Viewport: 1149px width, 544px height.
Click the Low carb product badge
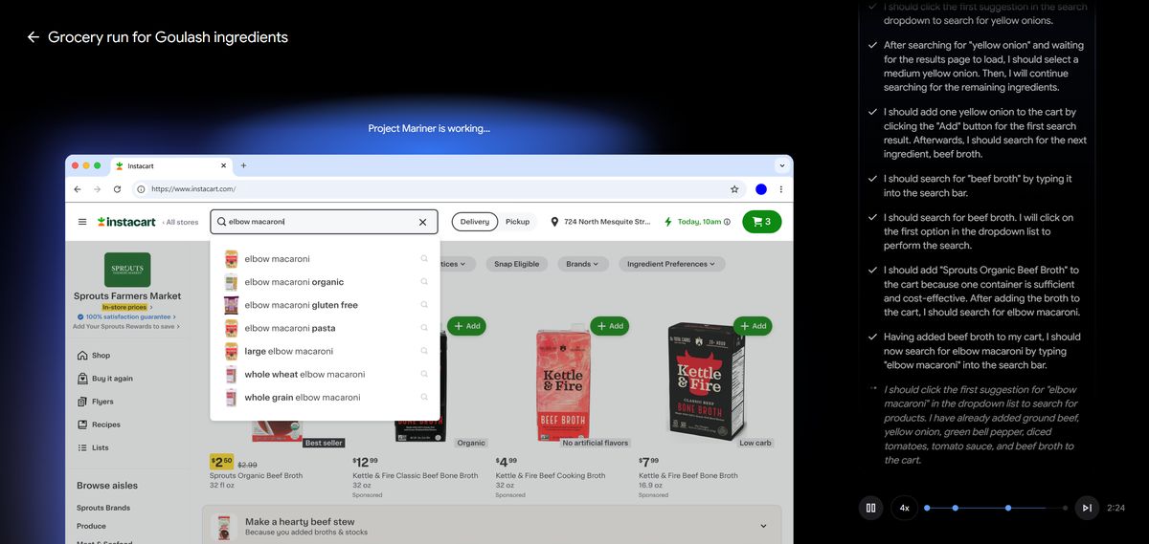pyautogui.click(x=755, y=444)
